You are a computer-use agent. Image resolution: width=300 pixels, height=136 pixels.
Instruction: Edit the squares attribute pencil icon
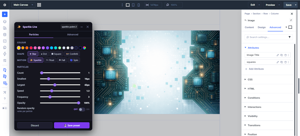(x=278, y=62)
